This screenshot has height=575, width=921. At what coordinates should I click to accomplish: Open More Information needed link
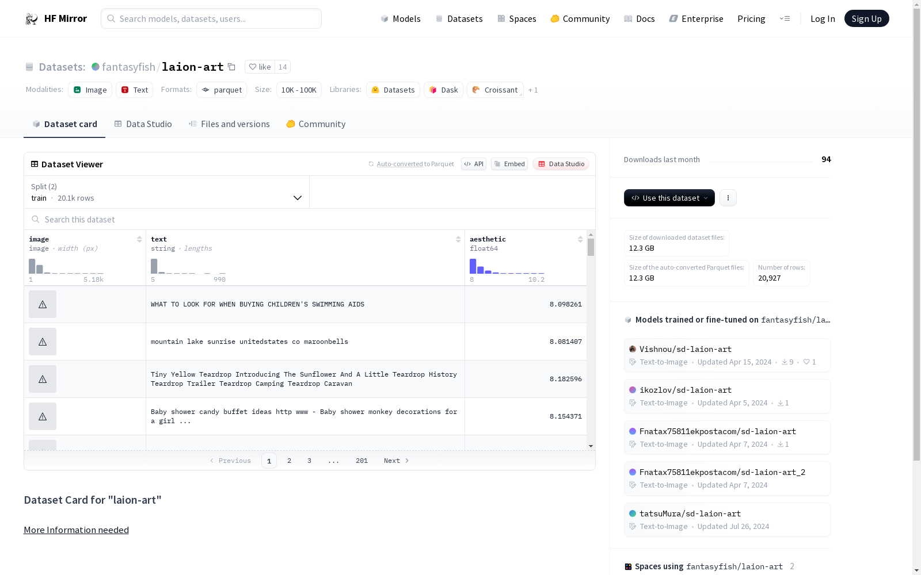pyautogui.click(x=76, y=530)
